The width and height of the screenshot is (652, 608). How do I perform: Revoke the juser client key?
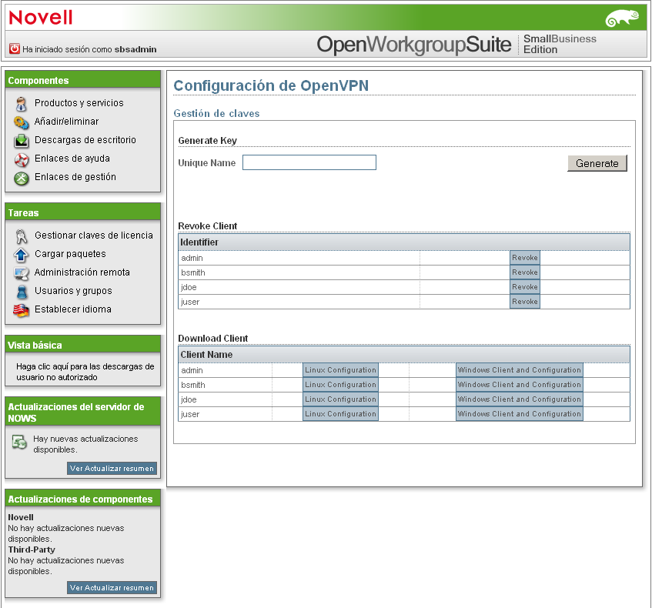pyautogui.click(x=525, y=302)
